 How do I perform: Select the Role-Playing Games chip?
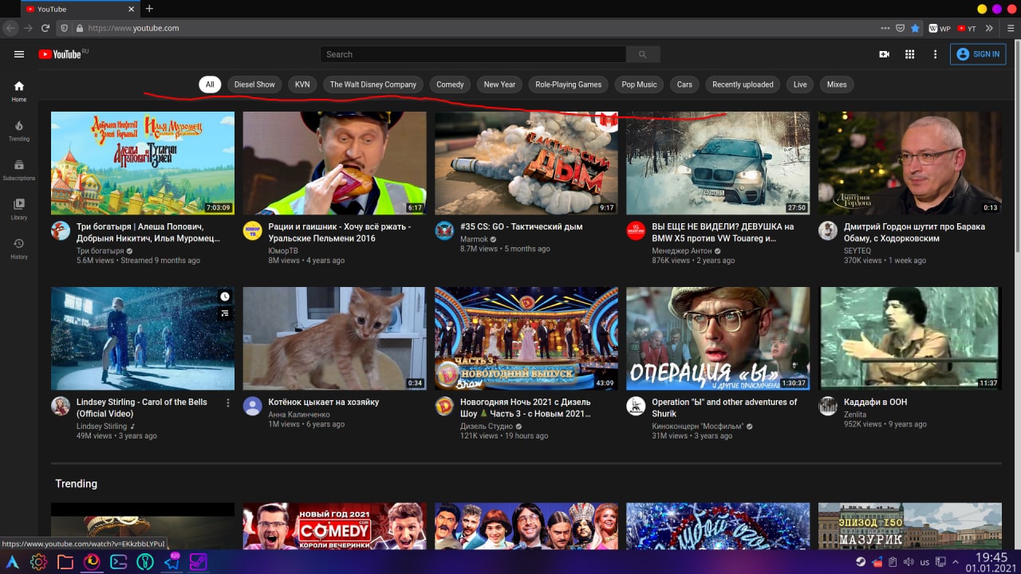569,85
